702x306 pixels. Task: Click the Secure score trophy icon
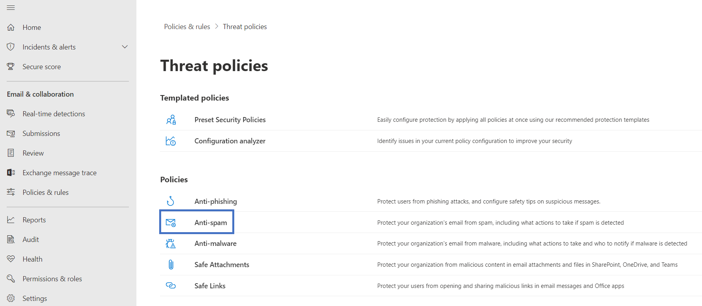click(11, 67)
